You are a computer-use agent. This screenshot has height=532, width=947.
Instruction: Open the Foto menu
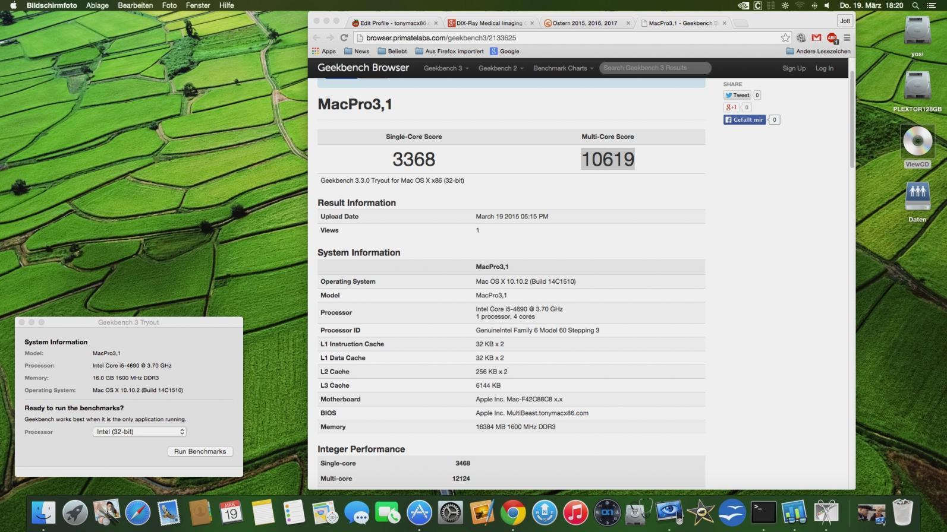(169, 5)
